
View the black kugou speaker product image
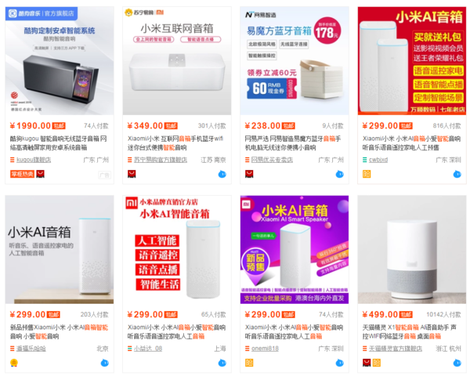(60, 61)
